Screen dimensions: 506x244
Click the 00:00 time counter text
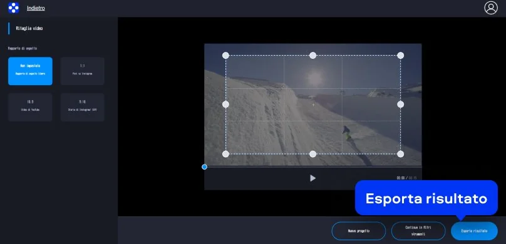(400, 178)
